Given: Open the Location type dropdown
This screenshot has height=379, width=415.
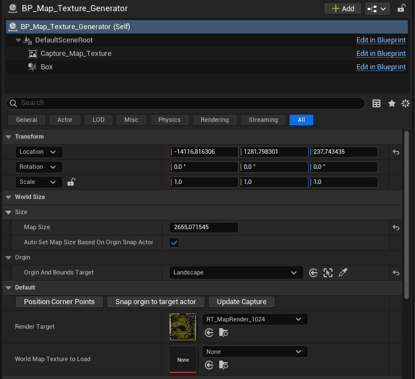Looking at the screenshot, I should pos(38,152).
